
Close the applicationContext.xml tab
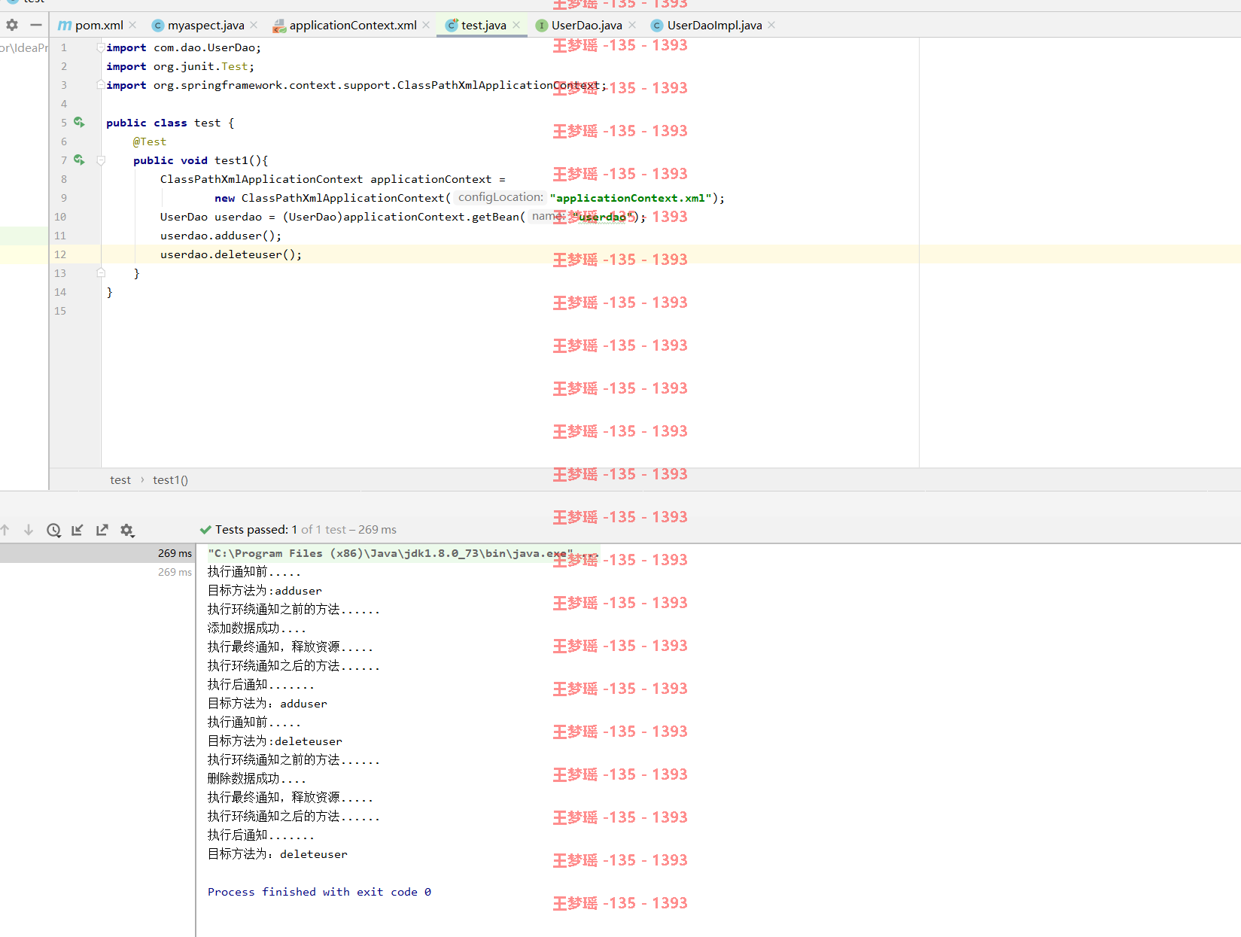tap(426, 25)
